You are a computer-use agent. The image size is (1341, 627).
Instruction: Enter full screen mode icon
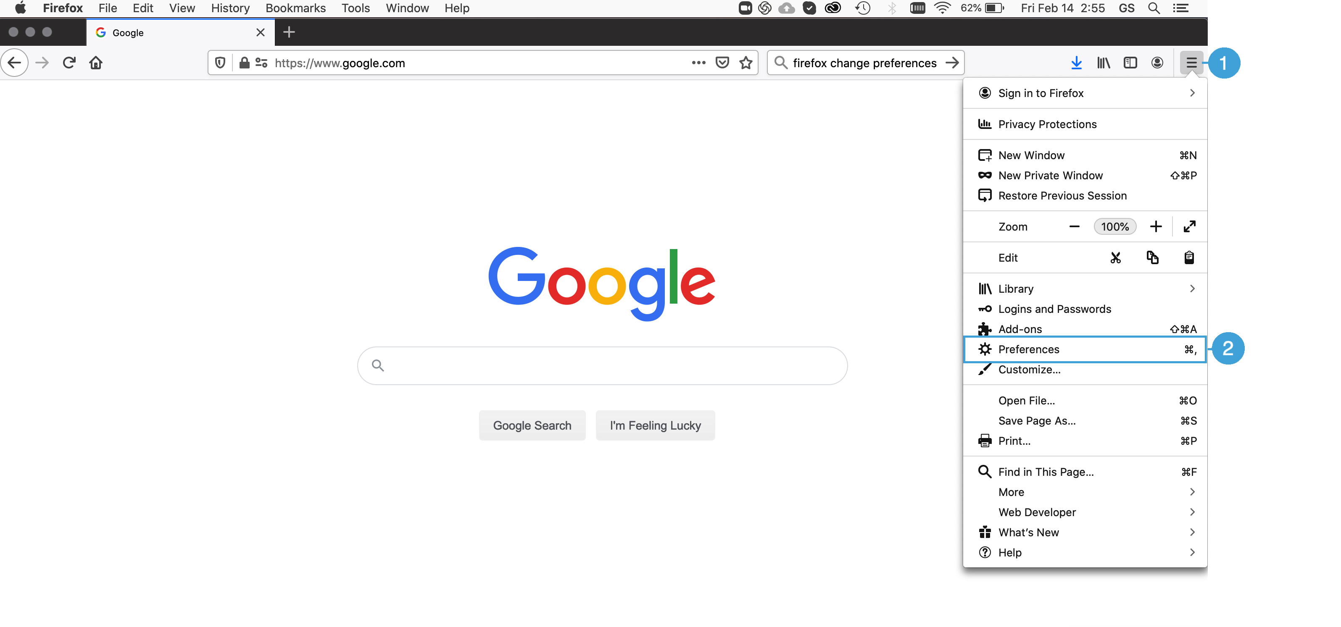1190,227
